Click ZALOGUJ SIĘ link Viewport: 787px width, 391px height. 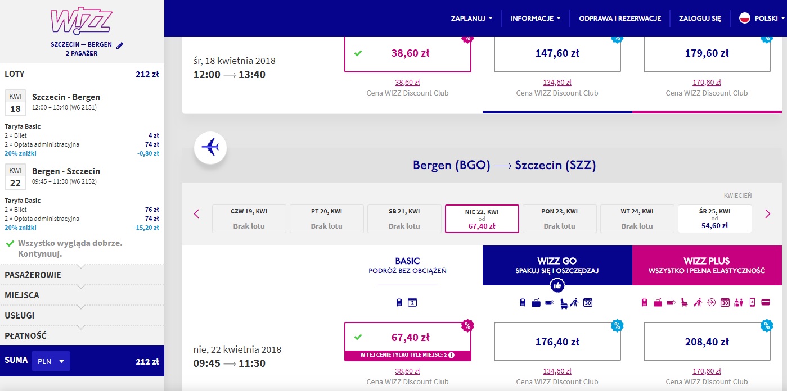[700, 19]
